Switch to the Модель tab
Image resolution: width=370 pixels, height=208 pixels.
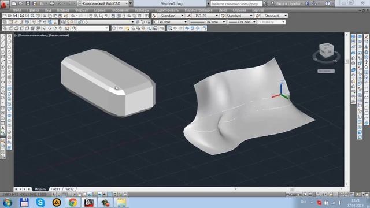40,189
